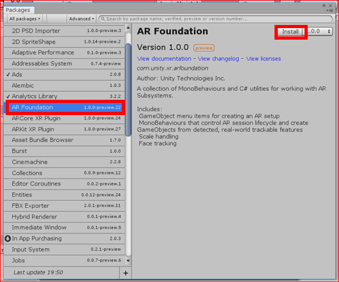The height and width of the screenshot is (282, 339).
Task: Select the Alembic package
Action: (64, 86)
